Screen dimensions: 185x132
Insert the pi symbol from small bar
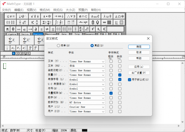coord(7,29)
